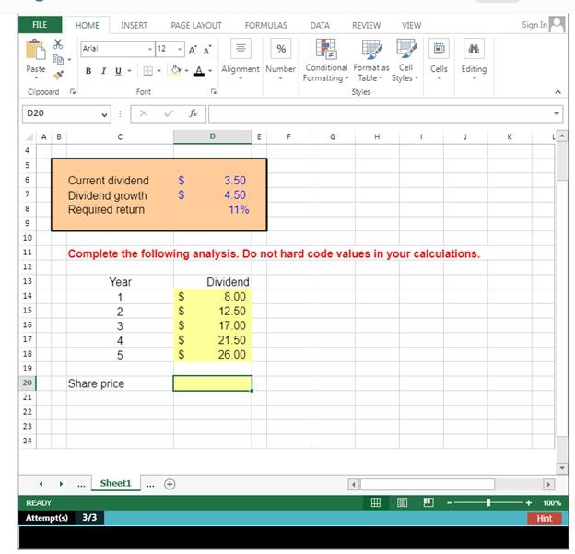Go to next sheet arrow
Image resolution: width=575 pixels, height=554 pixels.
pos(61,484)
